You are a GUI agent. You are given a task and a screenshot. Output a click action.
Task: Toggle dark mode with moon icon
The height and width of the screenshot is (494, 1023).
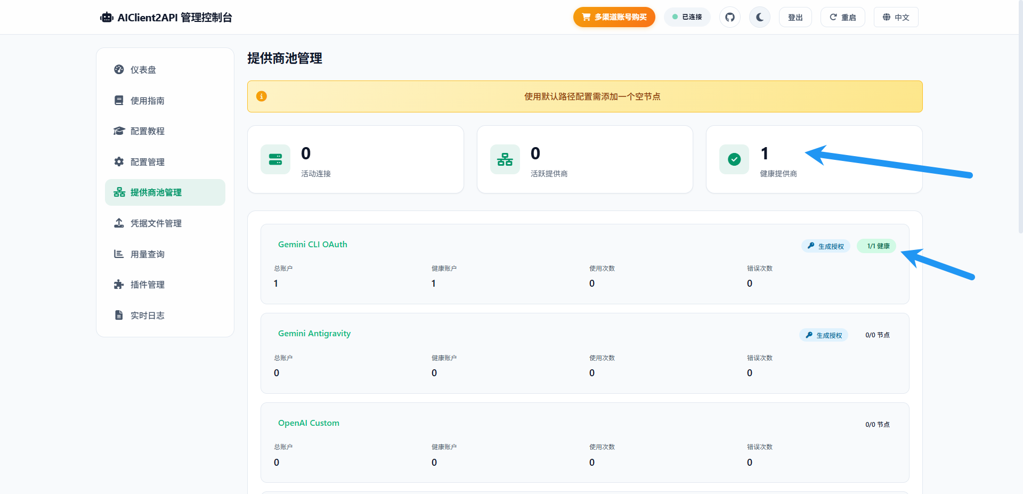760,17
